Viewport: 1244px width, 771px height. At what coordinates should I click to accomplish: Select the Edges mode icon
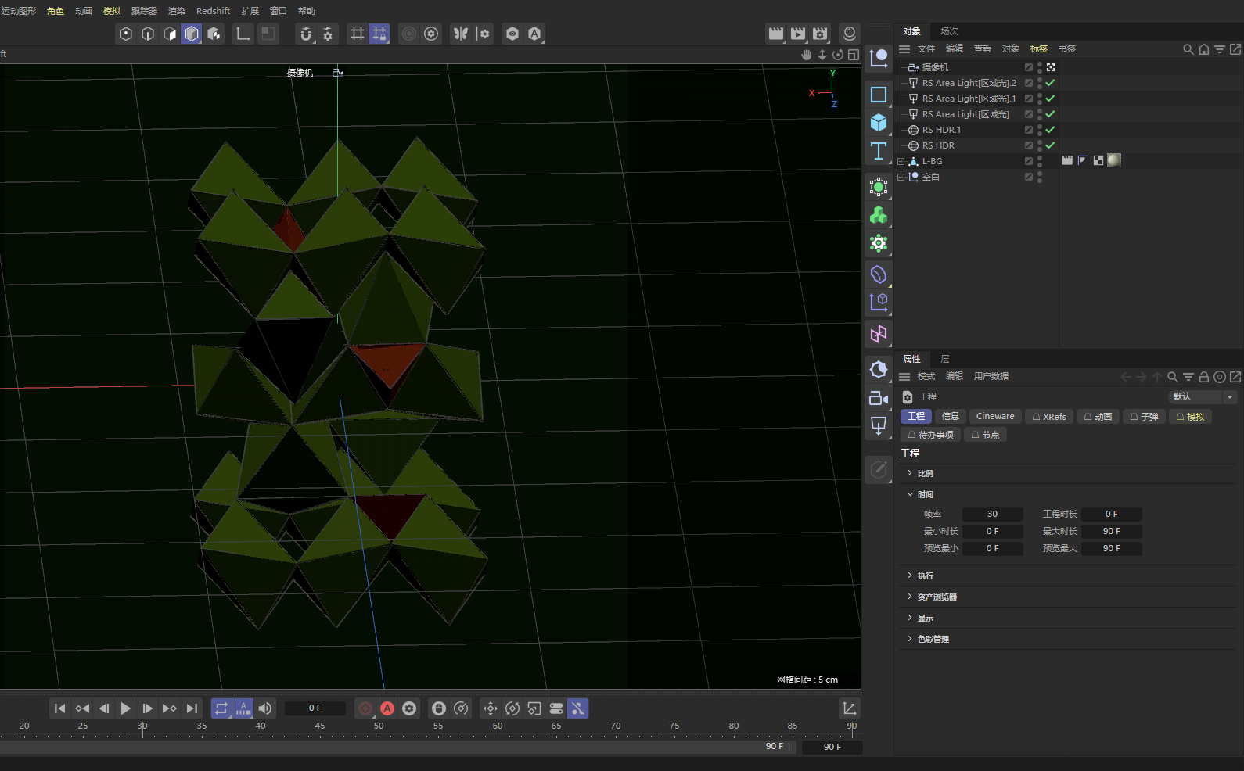[x=148, y=34]
